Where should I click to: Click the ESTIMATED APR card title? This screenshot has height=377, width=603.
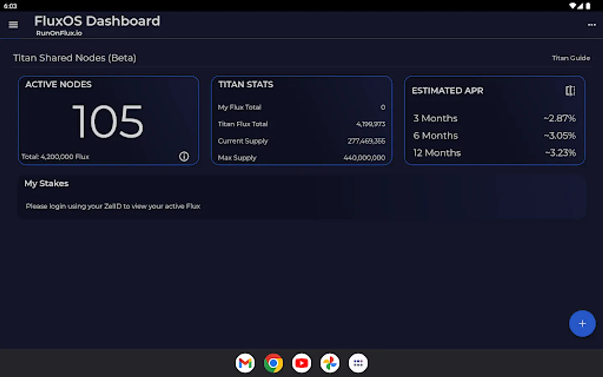click(x=448, y=90)
